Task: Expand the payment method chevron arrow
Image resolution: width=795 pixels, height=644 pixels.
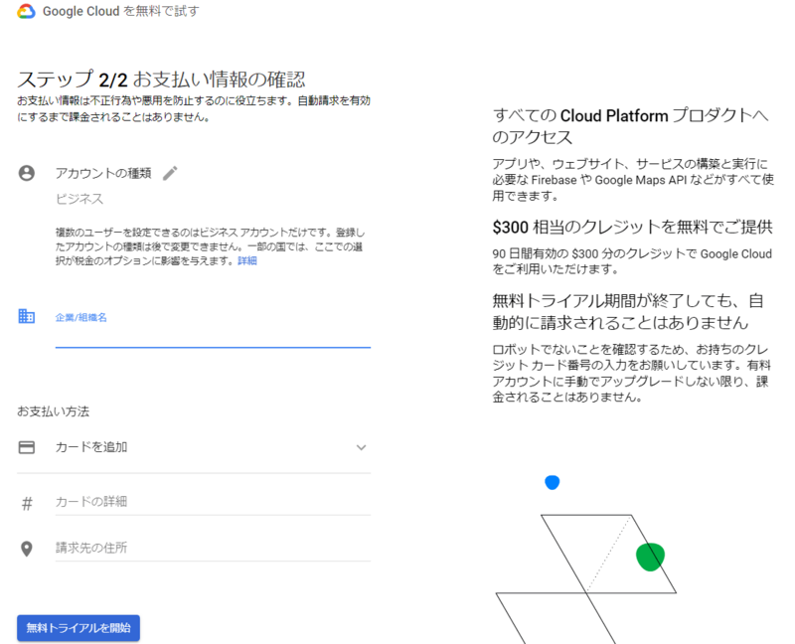Action: pos(361,447)
